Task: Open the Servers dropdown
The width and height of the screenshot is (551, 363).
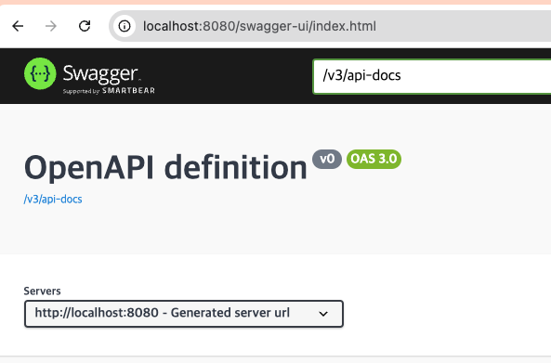Action: (184, 314)
